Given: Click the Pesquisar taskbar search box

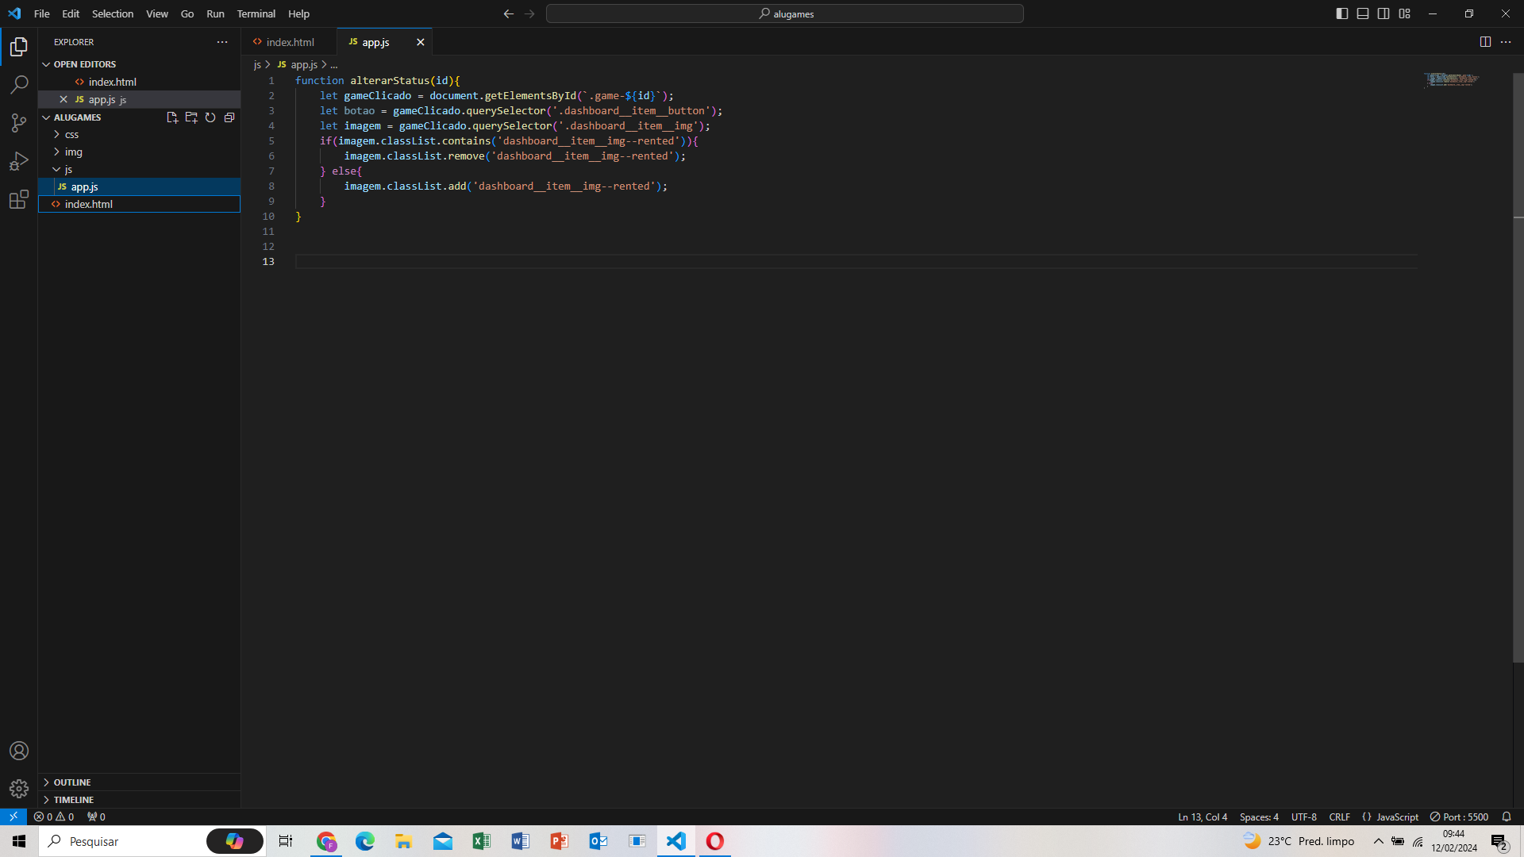Looking at the screenshot, I should click(x=151, y=841).
